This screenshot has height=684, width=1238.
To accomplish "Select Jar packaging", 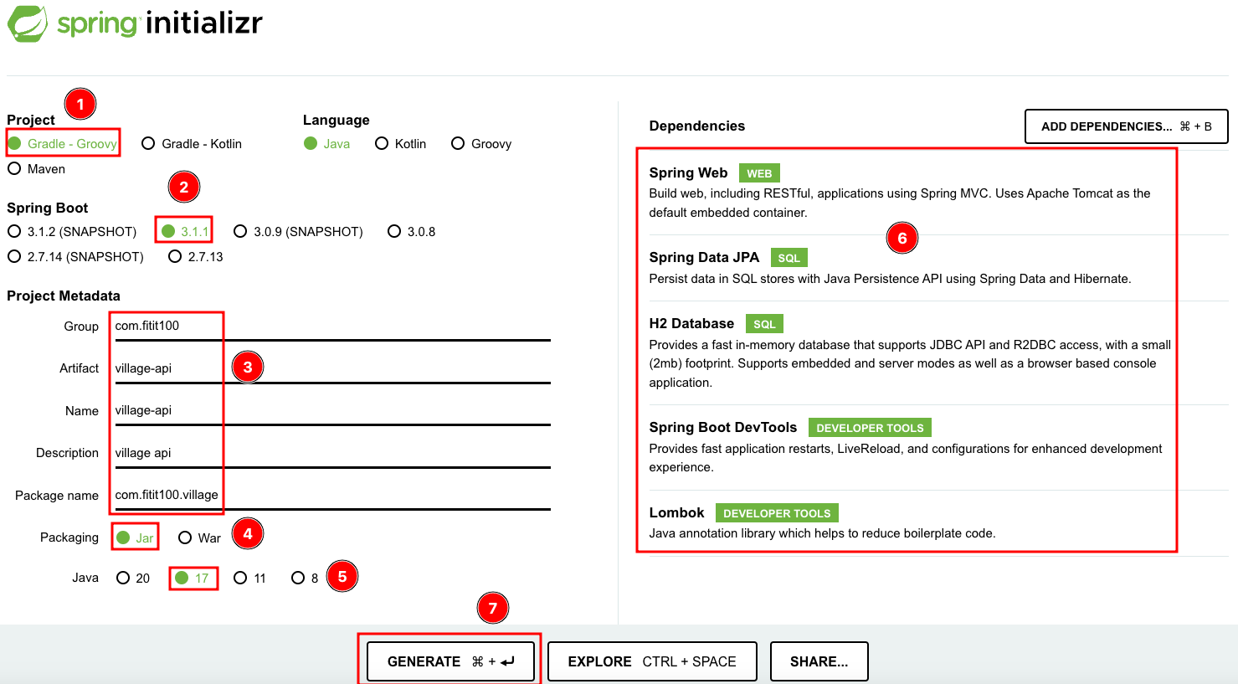I will [136, 537].
